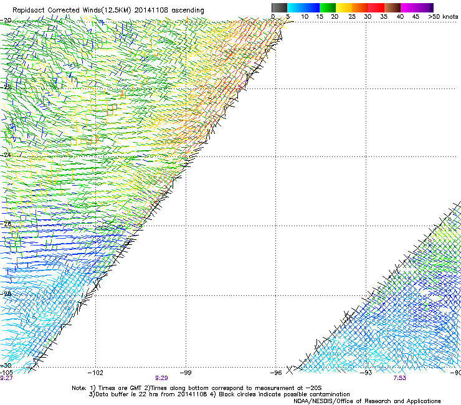
Task: Click the 'Times are GMT' note line
Action: [x=196, y=388]
